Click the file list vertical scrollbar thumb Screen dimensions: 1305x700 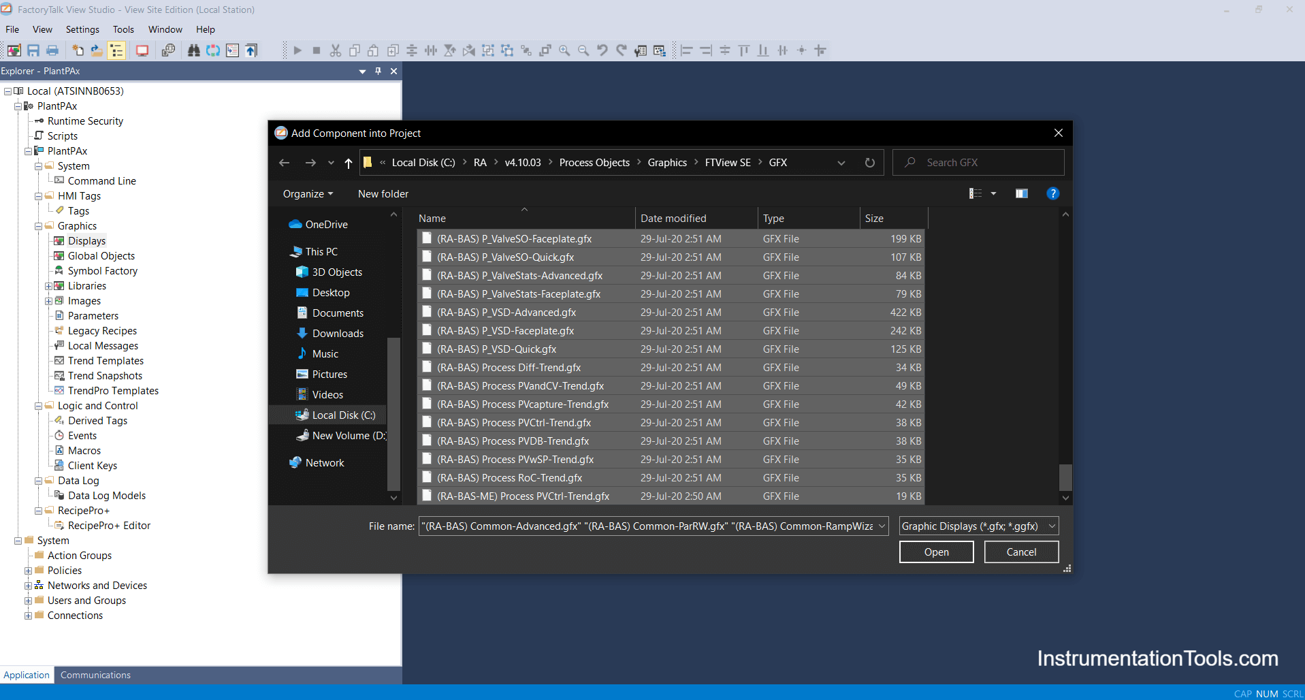1065,477
